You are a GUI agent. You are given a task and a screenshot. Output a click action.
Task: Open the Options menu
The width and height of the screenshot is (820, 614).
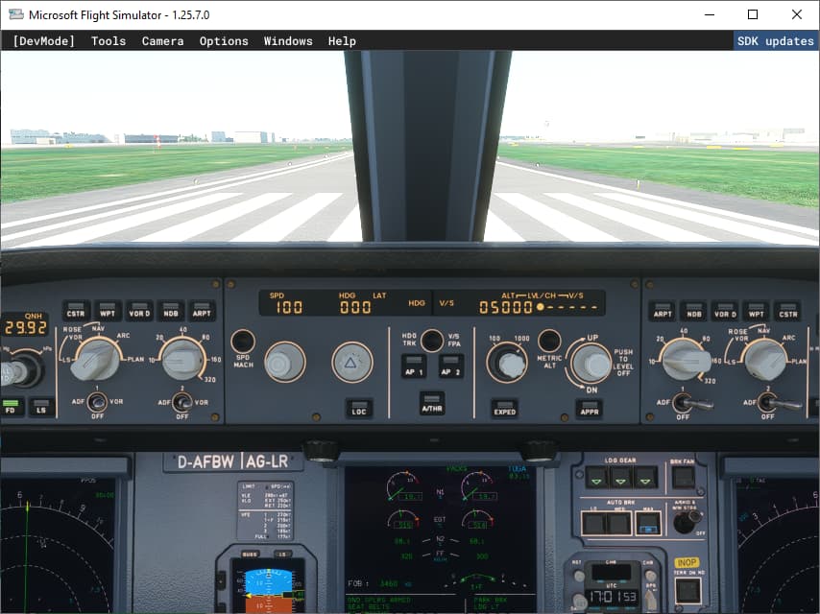point(224,40)
